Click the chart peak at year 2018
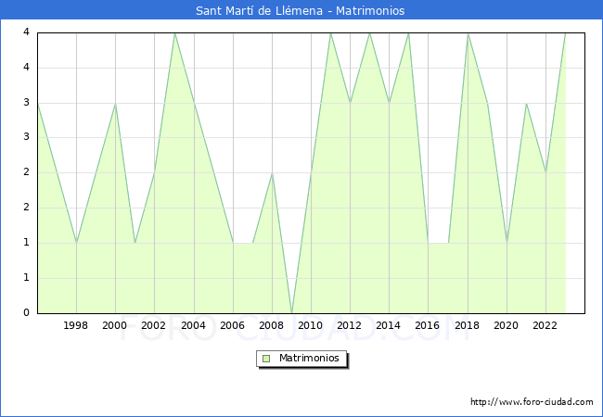The width and height of the screenshot is (603, 417). pos(468,33)
